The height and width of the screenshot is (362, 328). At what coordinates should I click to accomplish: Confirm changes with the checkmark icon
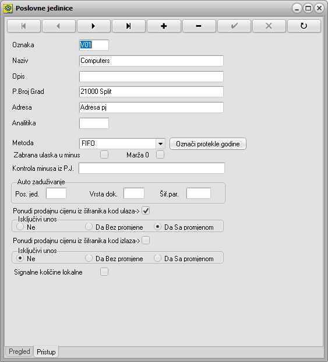pyautogui.click(x=234, y=26)
